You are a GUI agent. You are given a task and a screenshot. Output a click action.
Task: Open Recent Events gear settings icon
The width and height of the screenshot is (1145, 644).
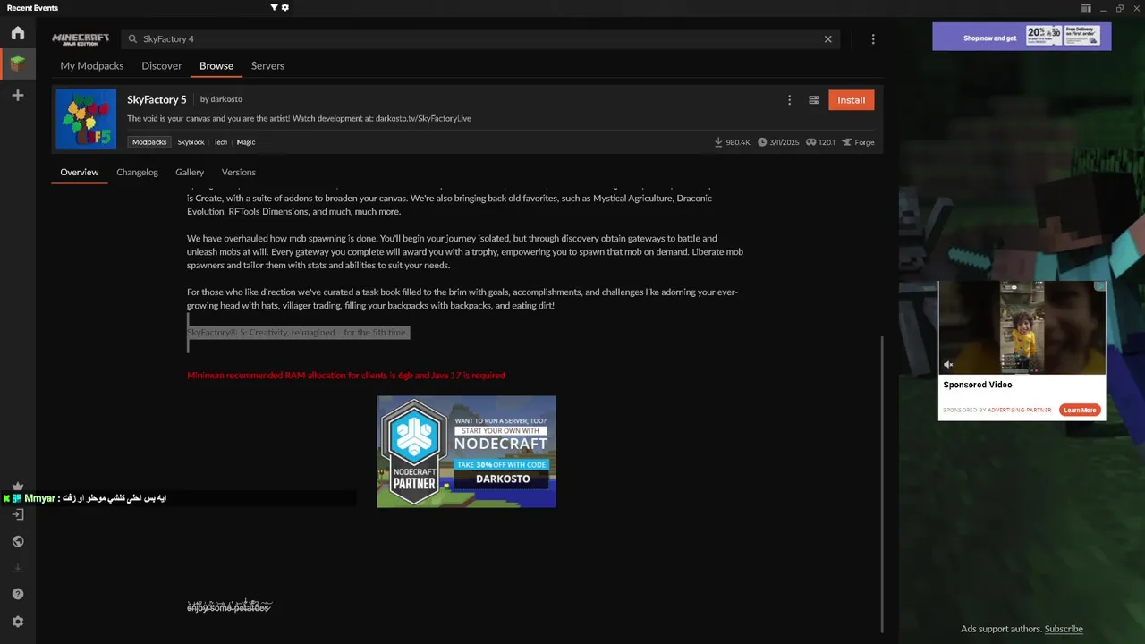(285, 7)
